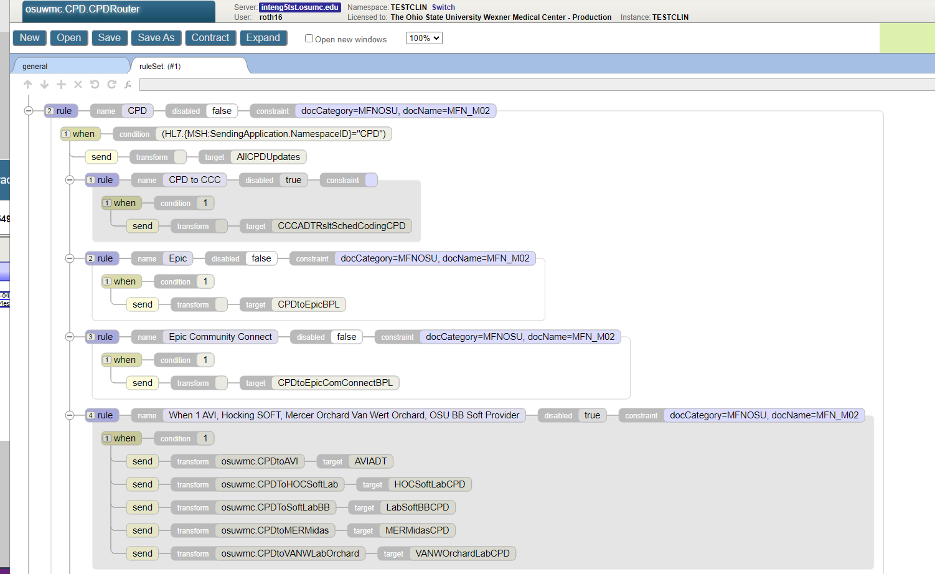Viewport: 935px width, 574px height.
Task: Click the Open button
Action: coord(68,38)
